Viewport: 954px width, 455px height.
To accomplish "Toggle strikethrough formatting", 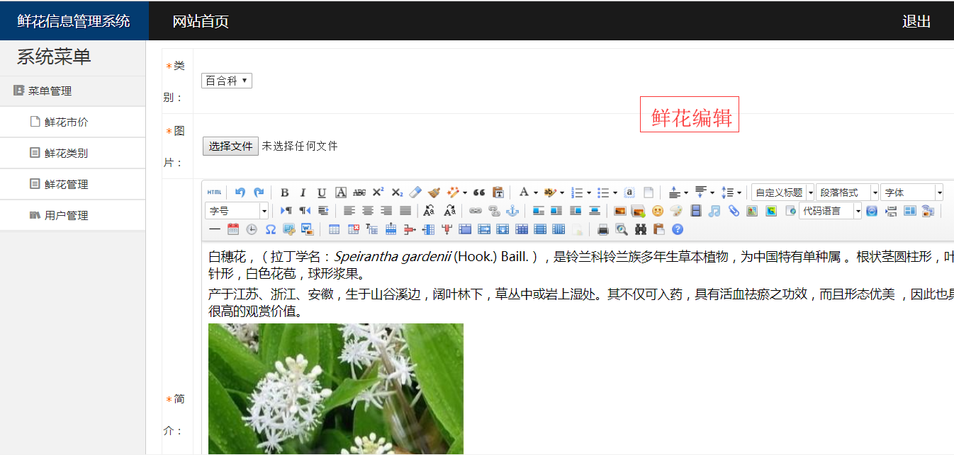I will click(359, 192).
